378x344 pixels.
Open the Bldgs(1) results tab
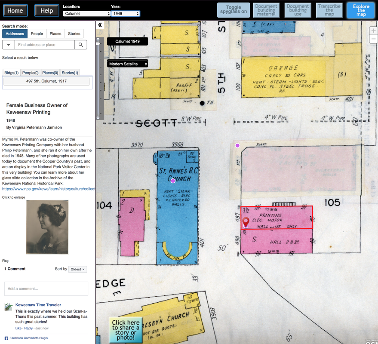click(11, 73)
